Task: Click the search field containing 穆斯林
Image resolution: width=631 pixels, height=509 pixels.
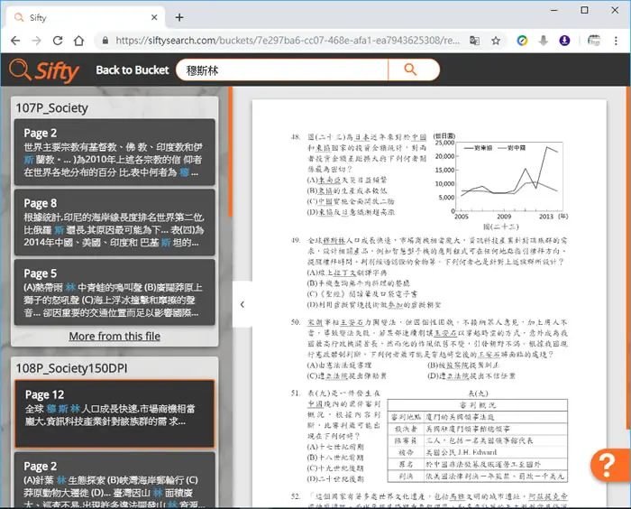Action: pos(282,70)
